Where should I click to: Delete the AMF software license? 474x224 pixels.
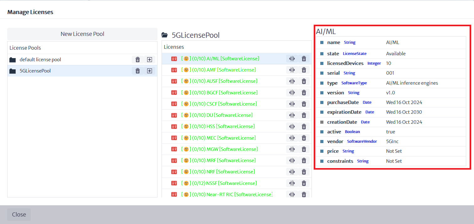coord(303,70)
